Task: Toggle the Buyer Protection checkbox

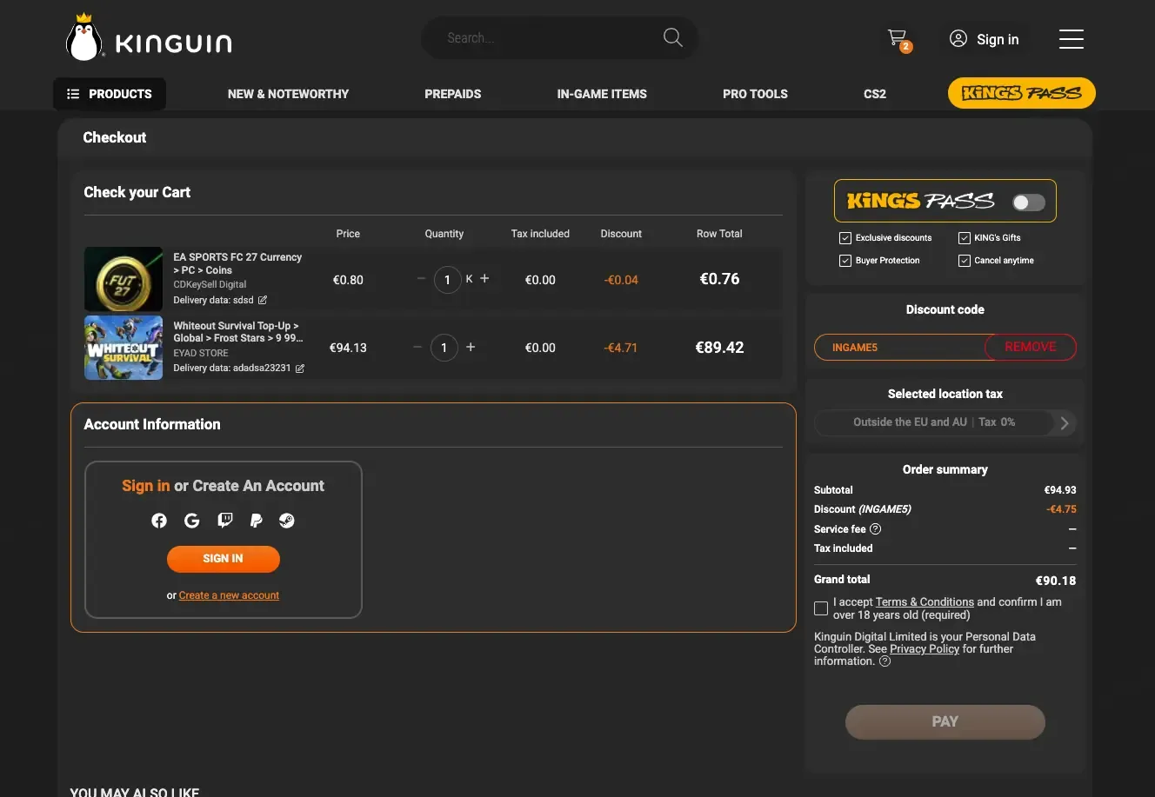Action: tap(845, 261)
